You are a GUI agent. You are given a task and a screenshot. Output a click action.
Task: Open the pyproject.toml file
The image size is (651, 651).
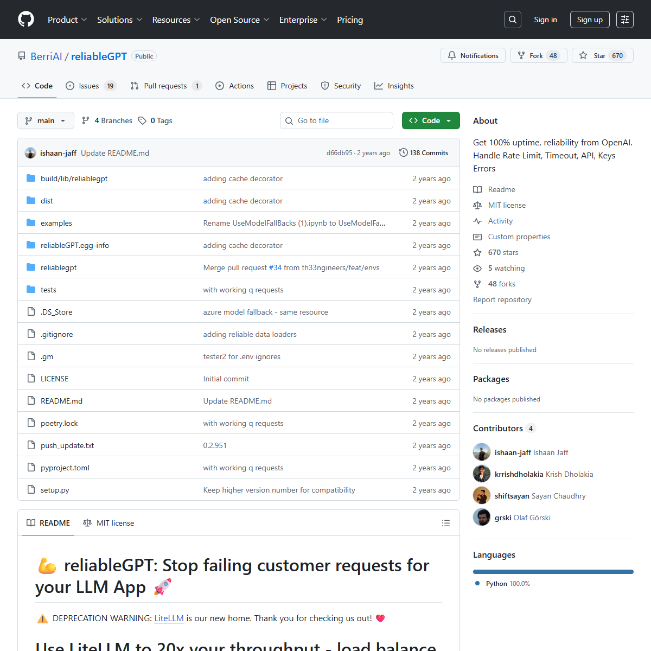[65, 468]
